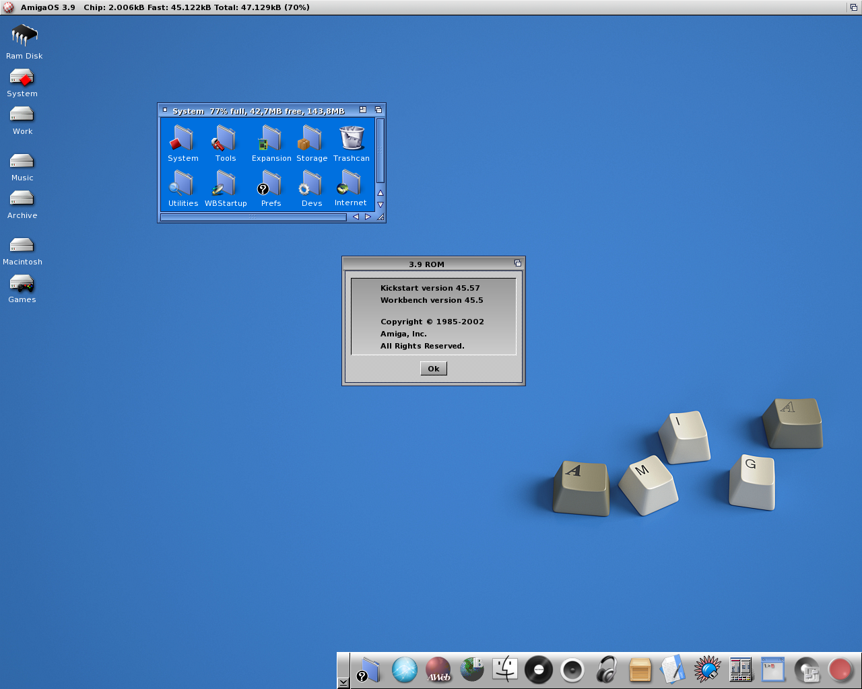Click the screen depth gadget on Workbench title bar
The height and width of the screenshot is (689, 862).
point(854,7)
